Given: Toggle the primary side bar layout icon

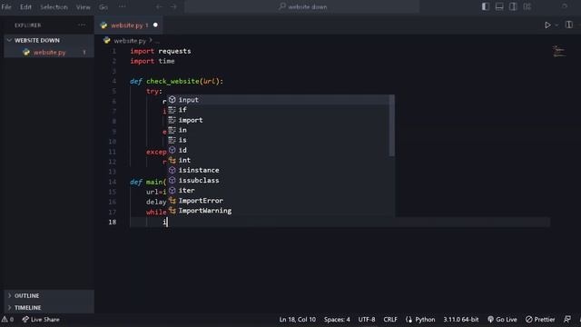Looking at the screenshot, I should (486, 6).
